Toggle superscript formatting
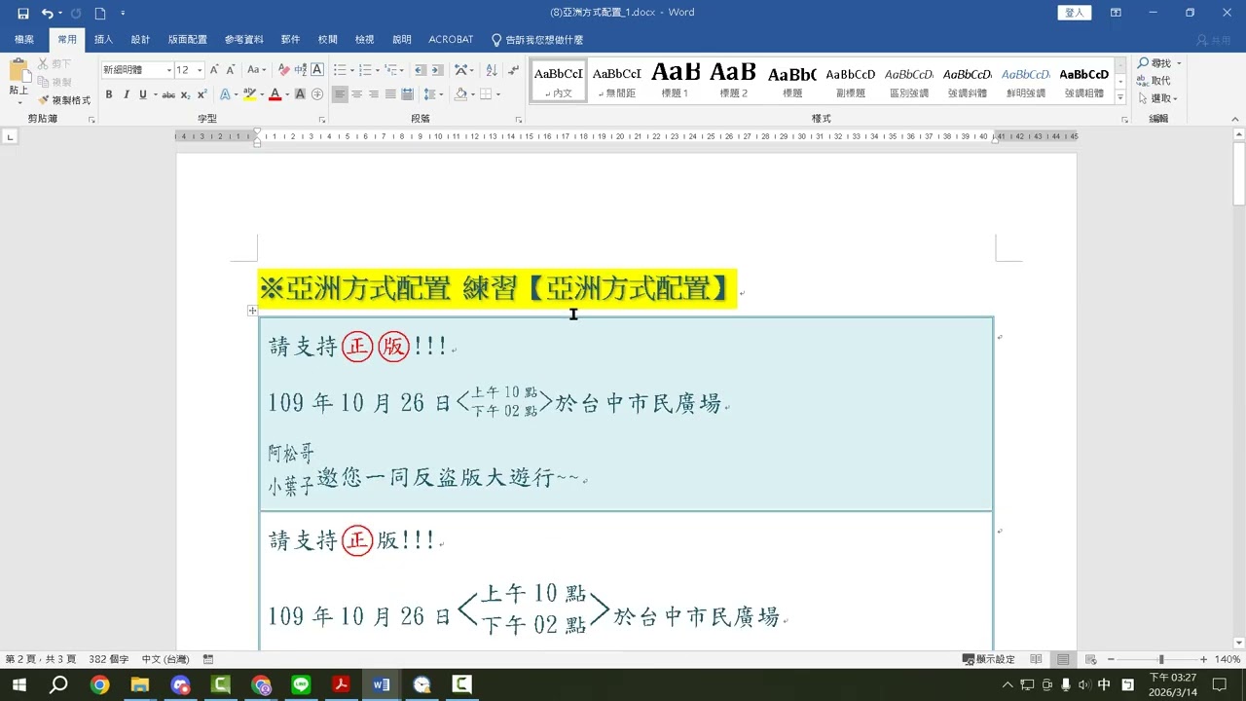 (x=202, y=94)
